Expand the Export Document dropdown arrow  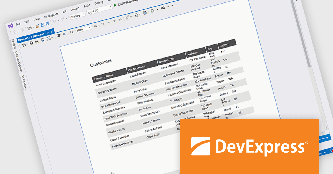140,14
